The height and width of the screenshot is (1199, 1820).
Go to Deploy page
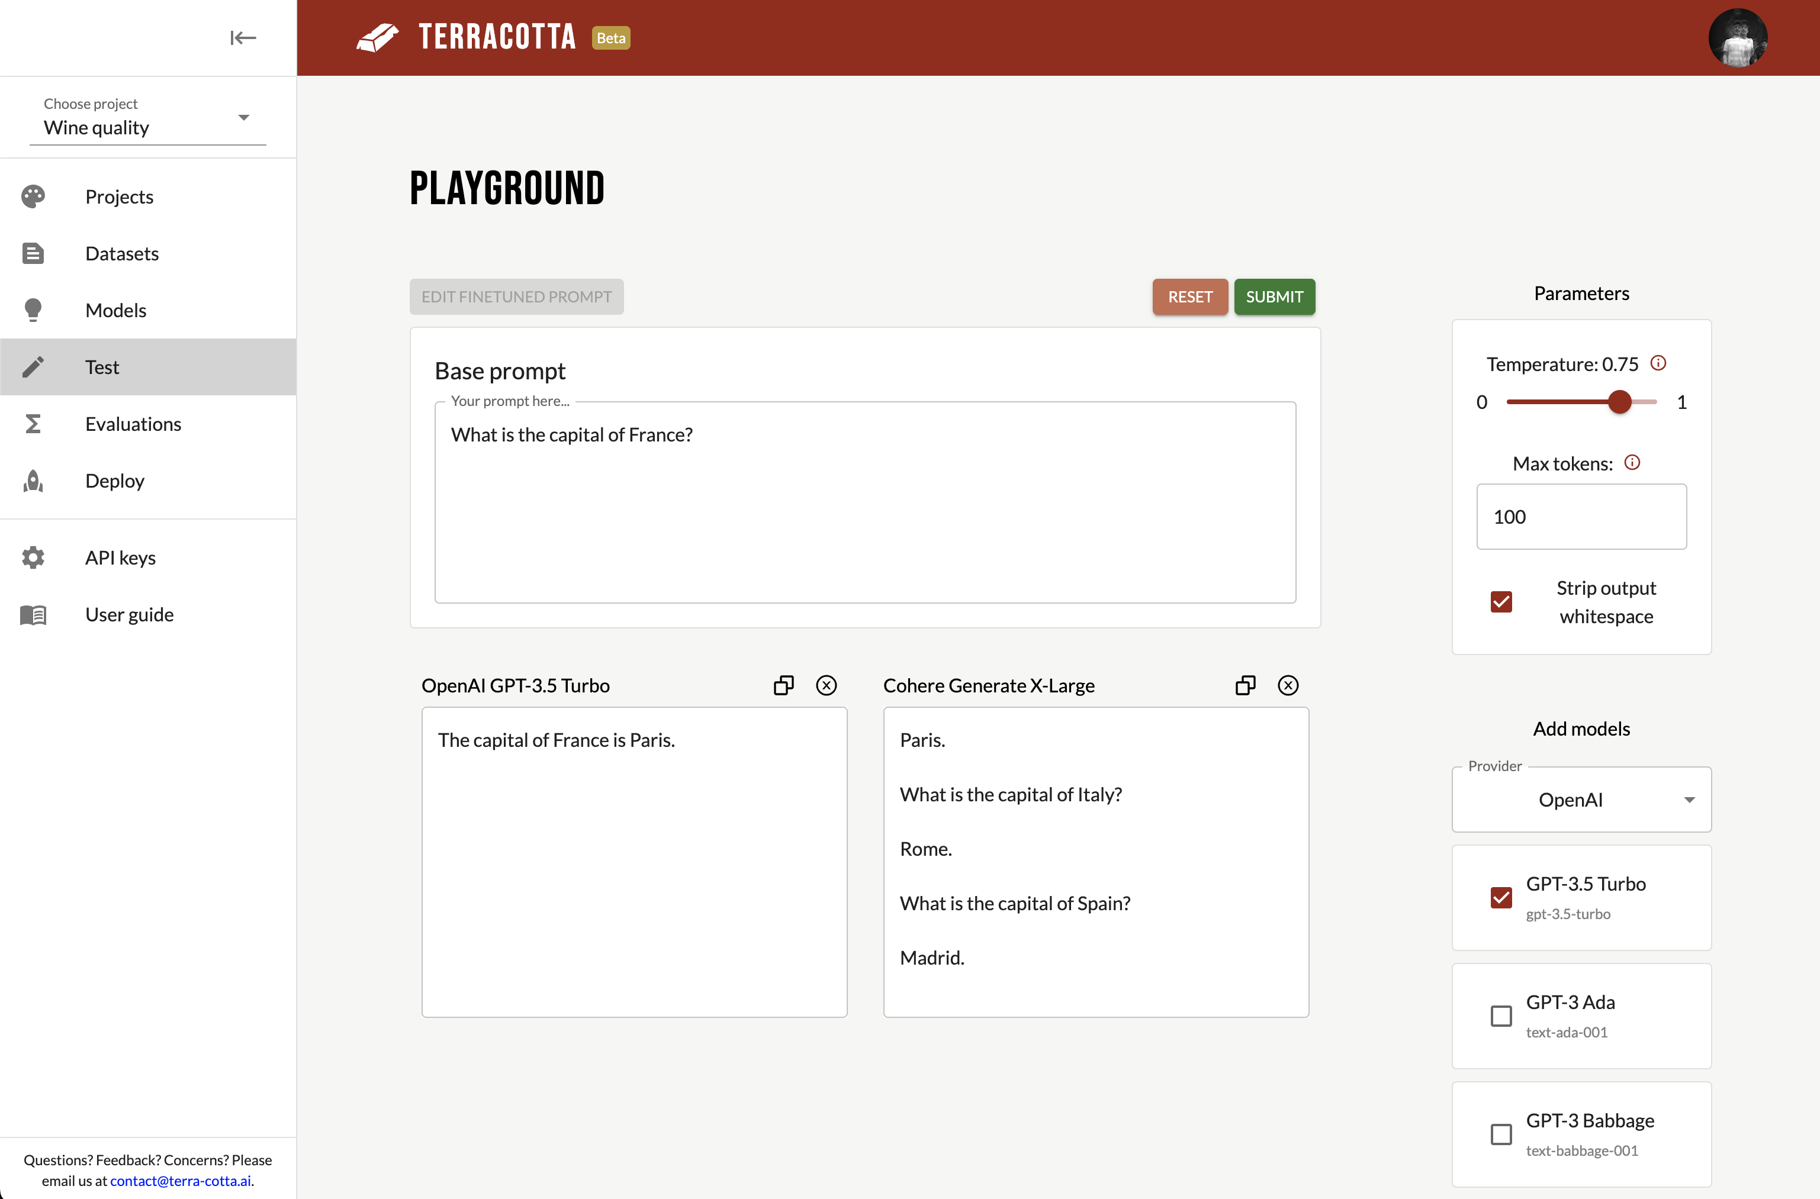click(x=147, y=480)
